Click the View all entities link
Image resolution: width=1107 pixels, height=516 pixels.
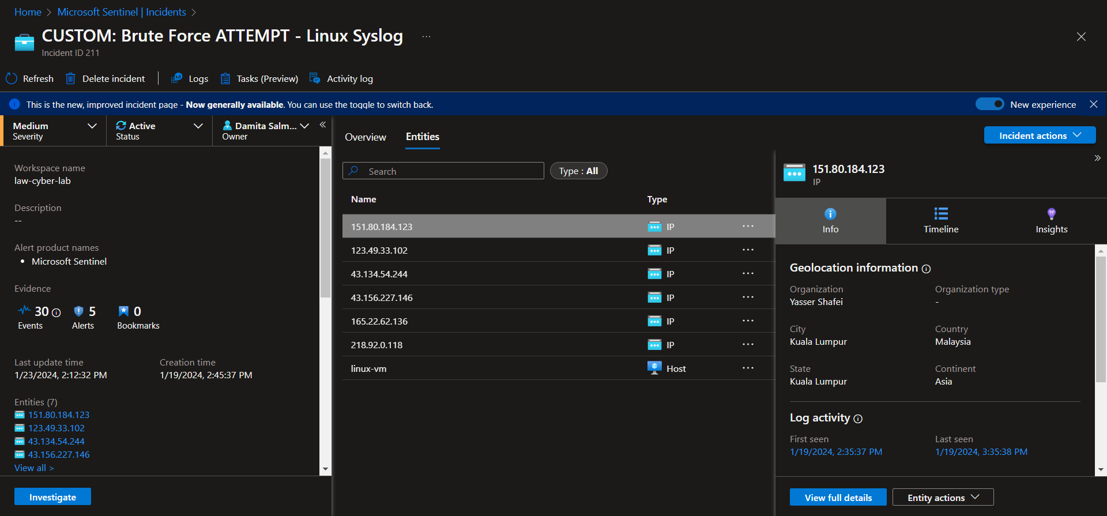point(34,468)
